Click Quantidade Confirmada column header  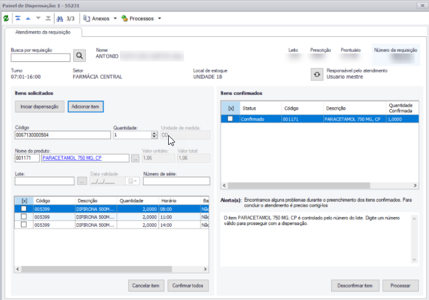[402, 109]
